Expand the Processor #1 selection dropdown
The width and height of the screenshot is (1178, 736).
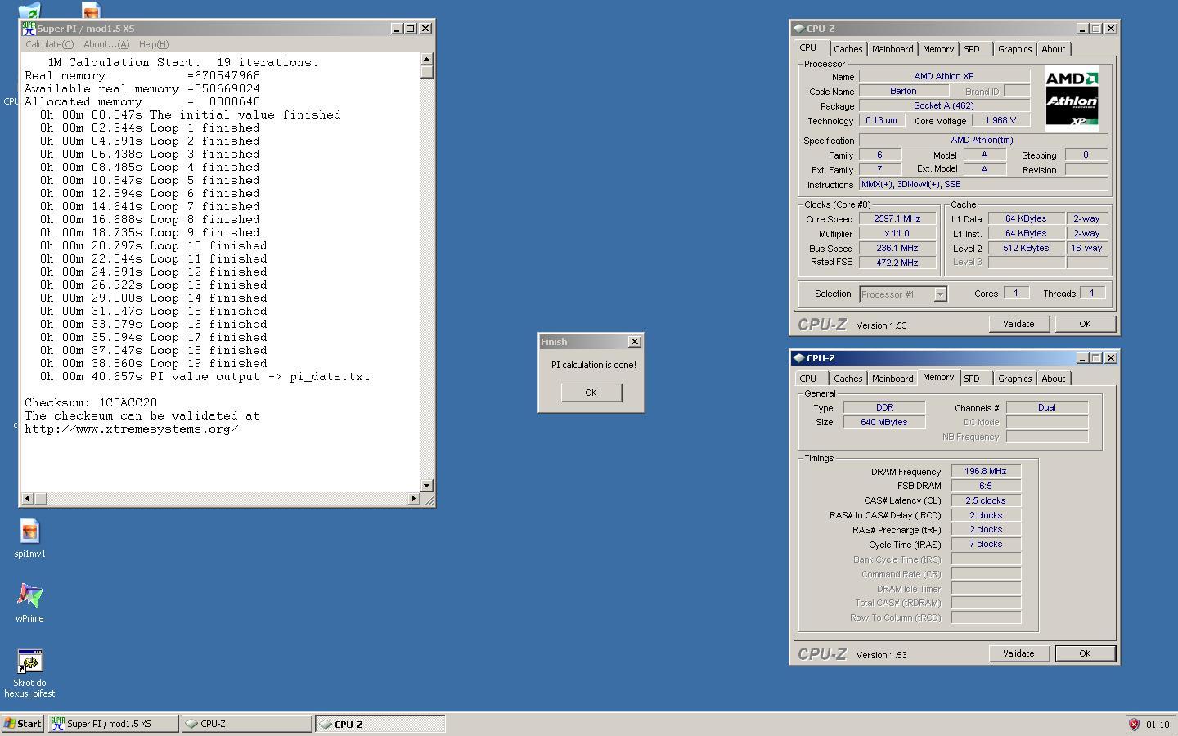coord(940,294)
